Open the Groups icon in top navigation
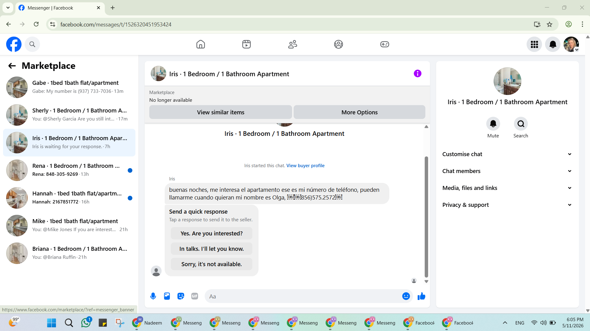The image size is (590, 331). [x=339, y=44]
